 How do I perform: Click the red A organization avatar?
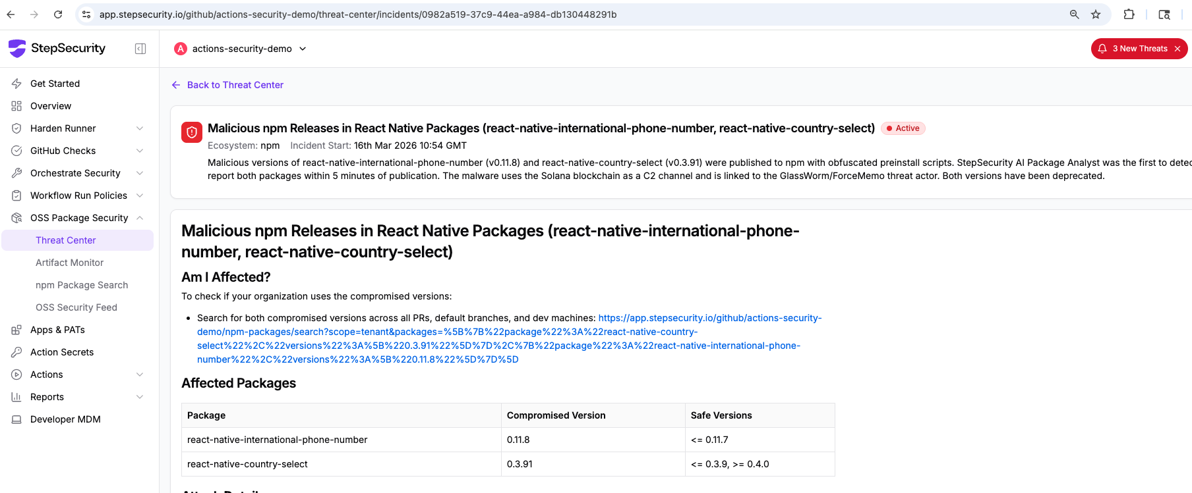(181, 49)
